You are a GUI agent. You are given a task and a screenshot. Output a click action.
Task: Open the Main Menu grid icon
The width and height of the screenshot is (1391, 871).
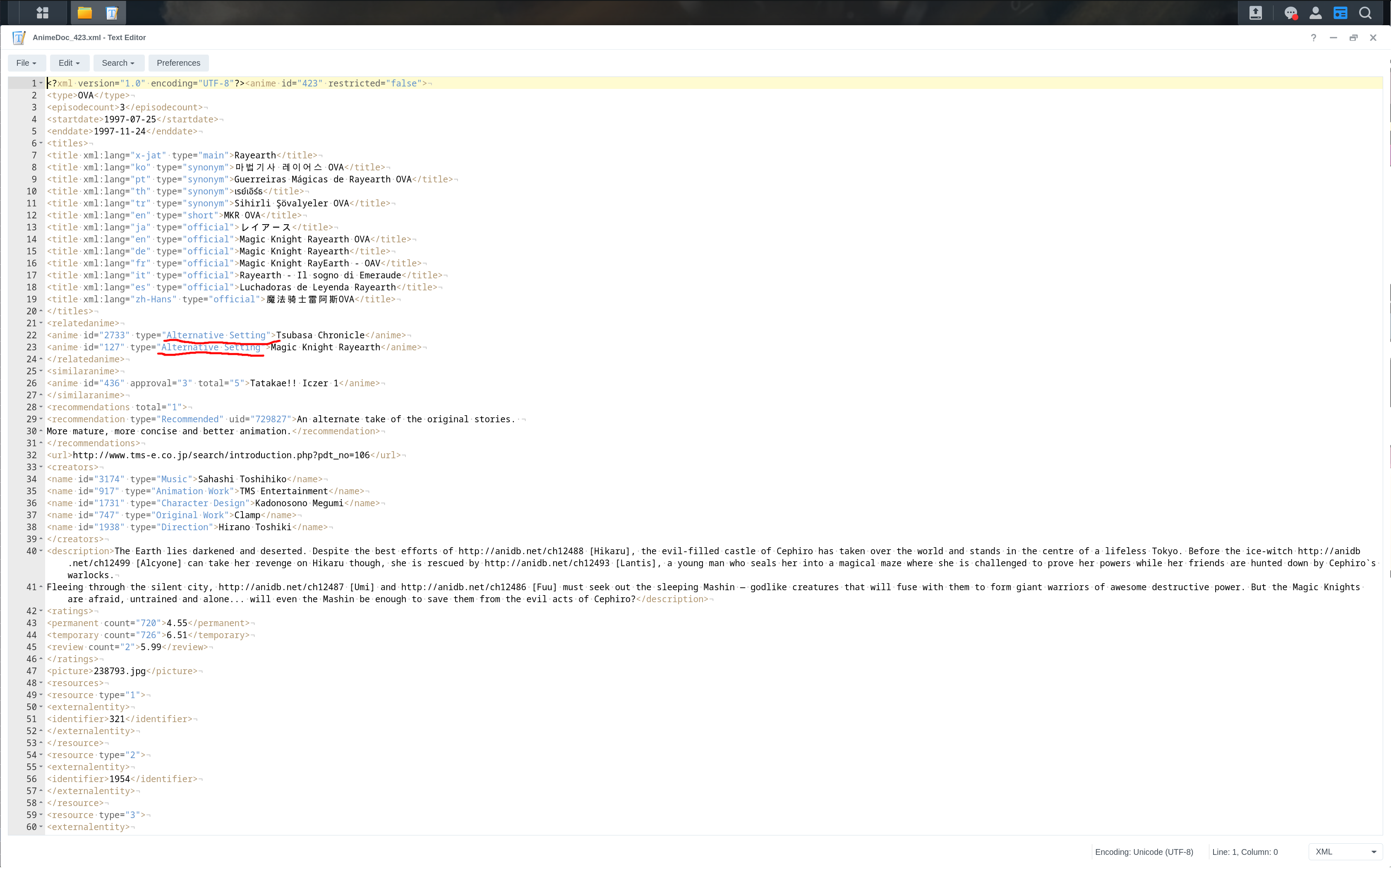click(42, 13)
